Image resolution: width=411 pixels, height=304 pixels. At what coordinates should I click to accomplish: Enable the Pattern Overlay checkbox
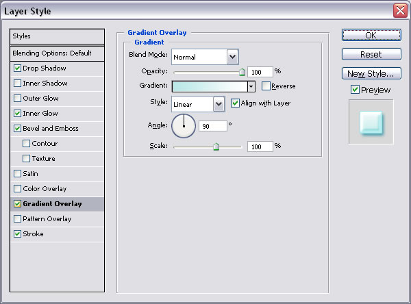pos(17,219)
